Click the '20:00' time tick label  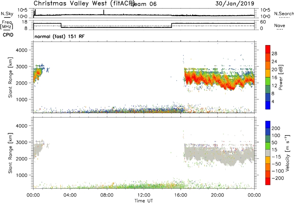[218, 195]
